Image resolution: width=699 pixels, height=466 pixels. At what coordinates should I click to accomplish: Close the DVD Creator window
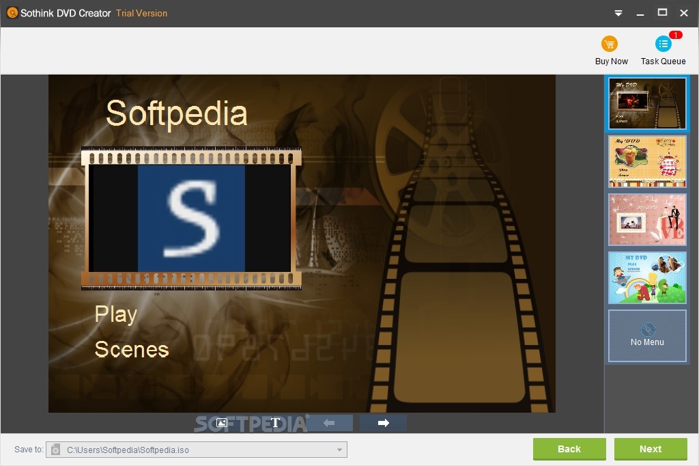(684, 13)
